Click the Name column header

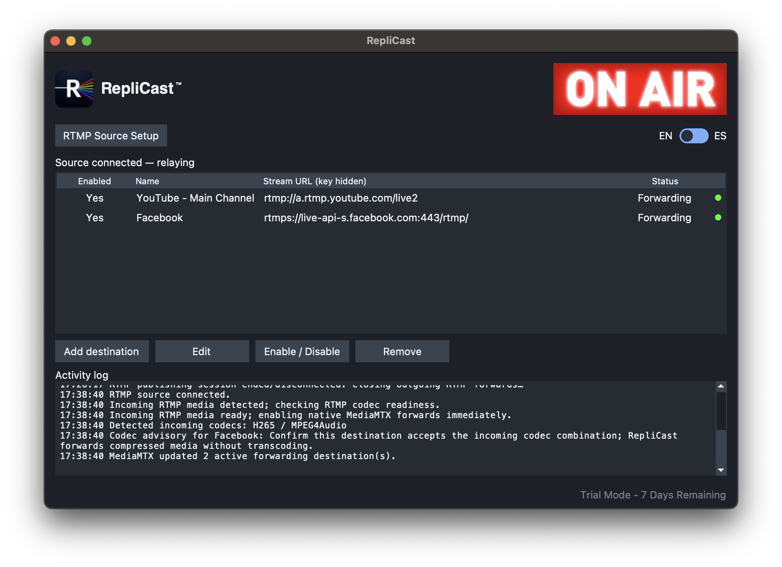147,181
